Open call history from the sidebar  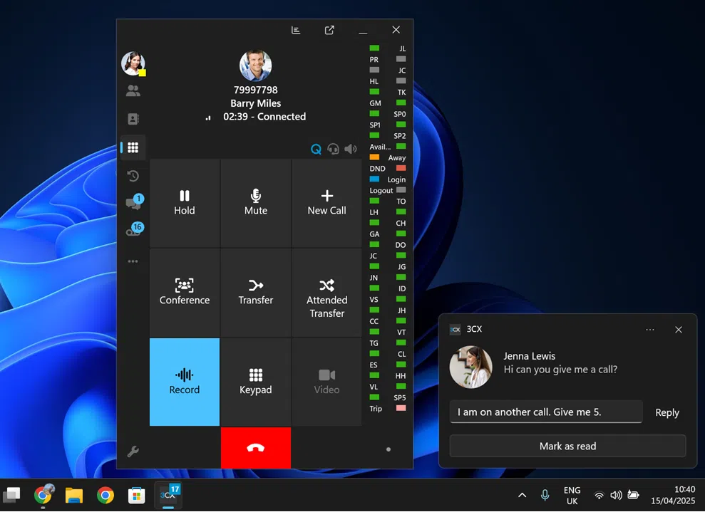point(133,176)
